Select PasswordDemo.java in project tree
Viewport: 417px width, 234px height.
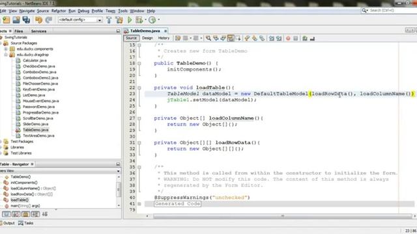[38, 107]
